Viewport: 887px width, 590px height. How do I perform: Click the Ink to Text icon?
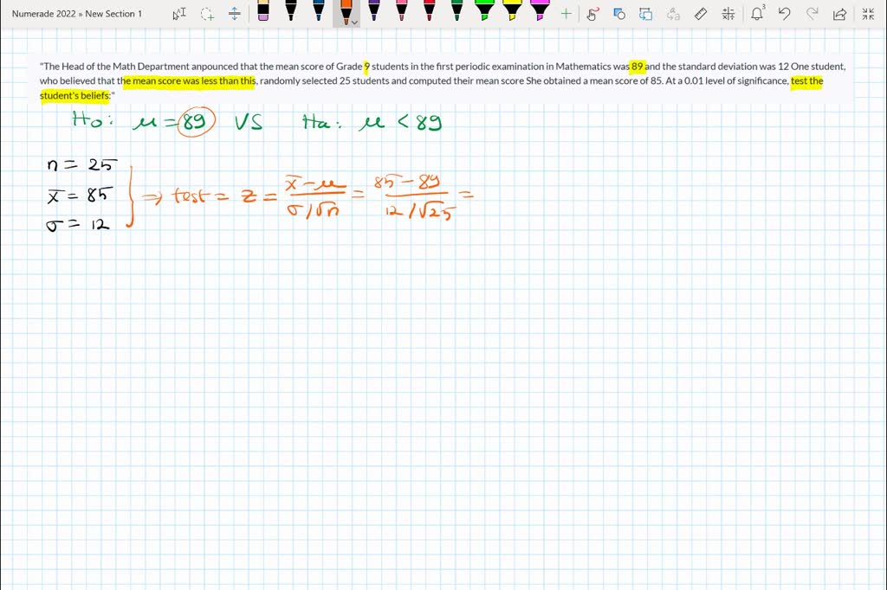[x=673, y=14]
